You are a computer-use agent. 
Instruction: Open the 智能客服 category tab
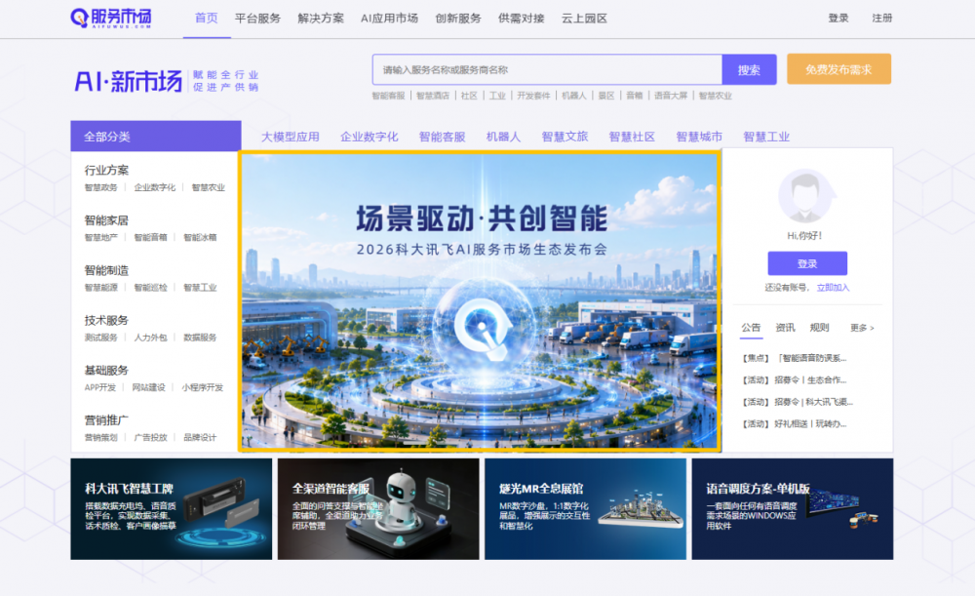pos(442,137)
